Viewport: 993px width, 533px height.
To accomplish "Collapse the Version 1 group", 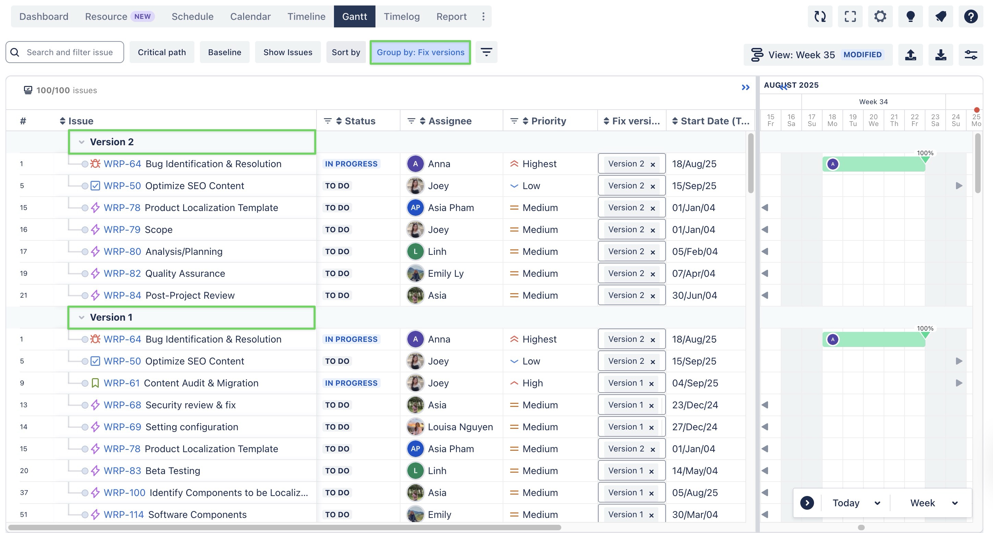I will point(81,317).
